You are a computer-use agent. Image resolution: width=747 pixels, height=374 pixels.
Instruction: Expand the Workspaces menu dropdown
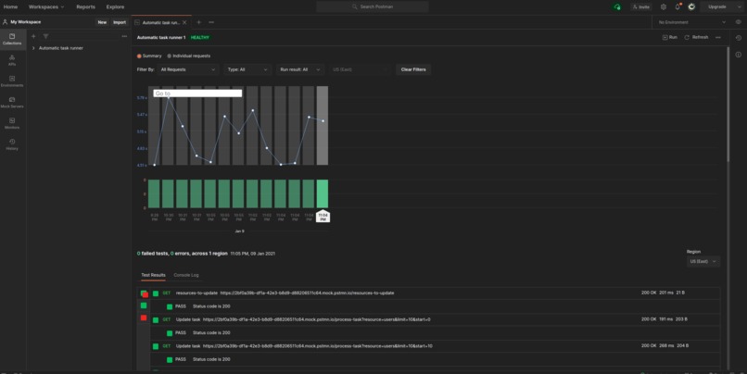[46, 6]
